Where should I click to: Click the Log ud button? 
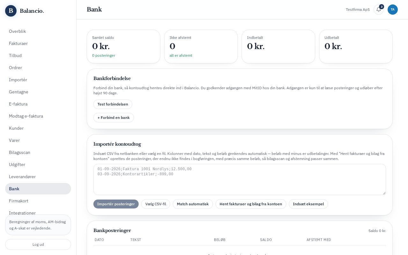click(38, 244)
